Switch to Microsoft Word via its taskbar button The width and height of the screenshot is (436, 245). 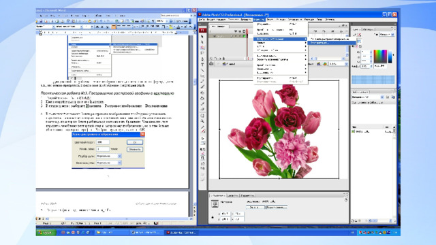[146, 232]
